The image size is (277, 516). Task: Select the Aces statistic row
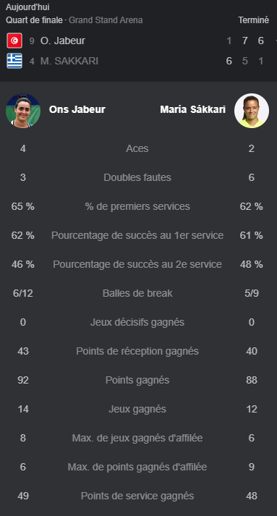pyautogui.click(x=139, y=149)
